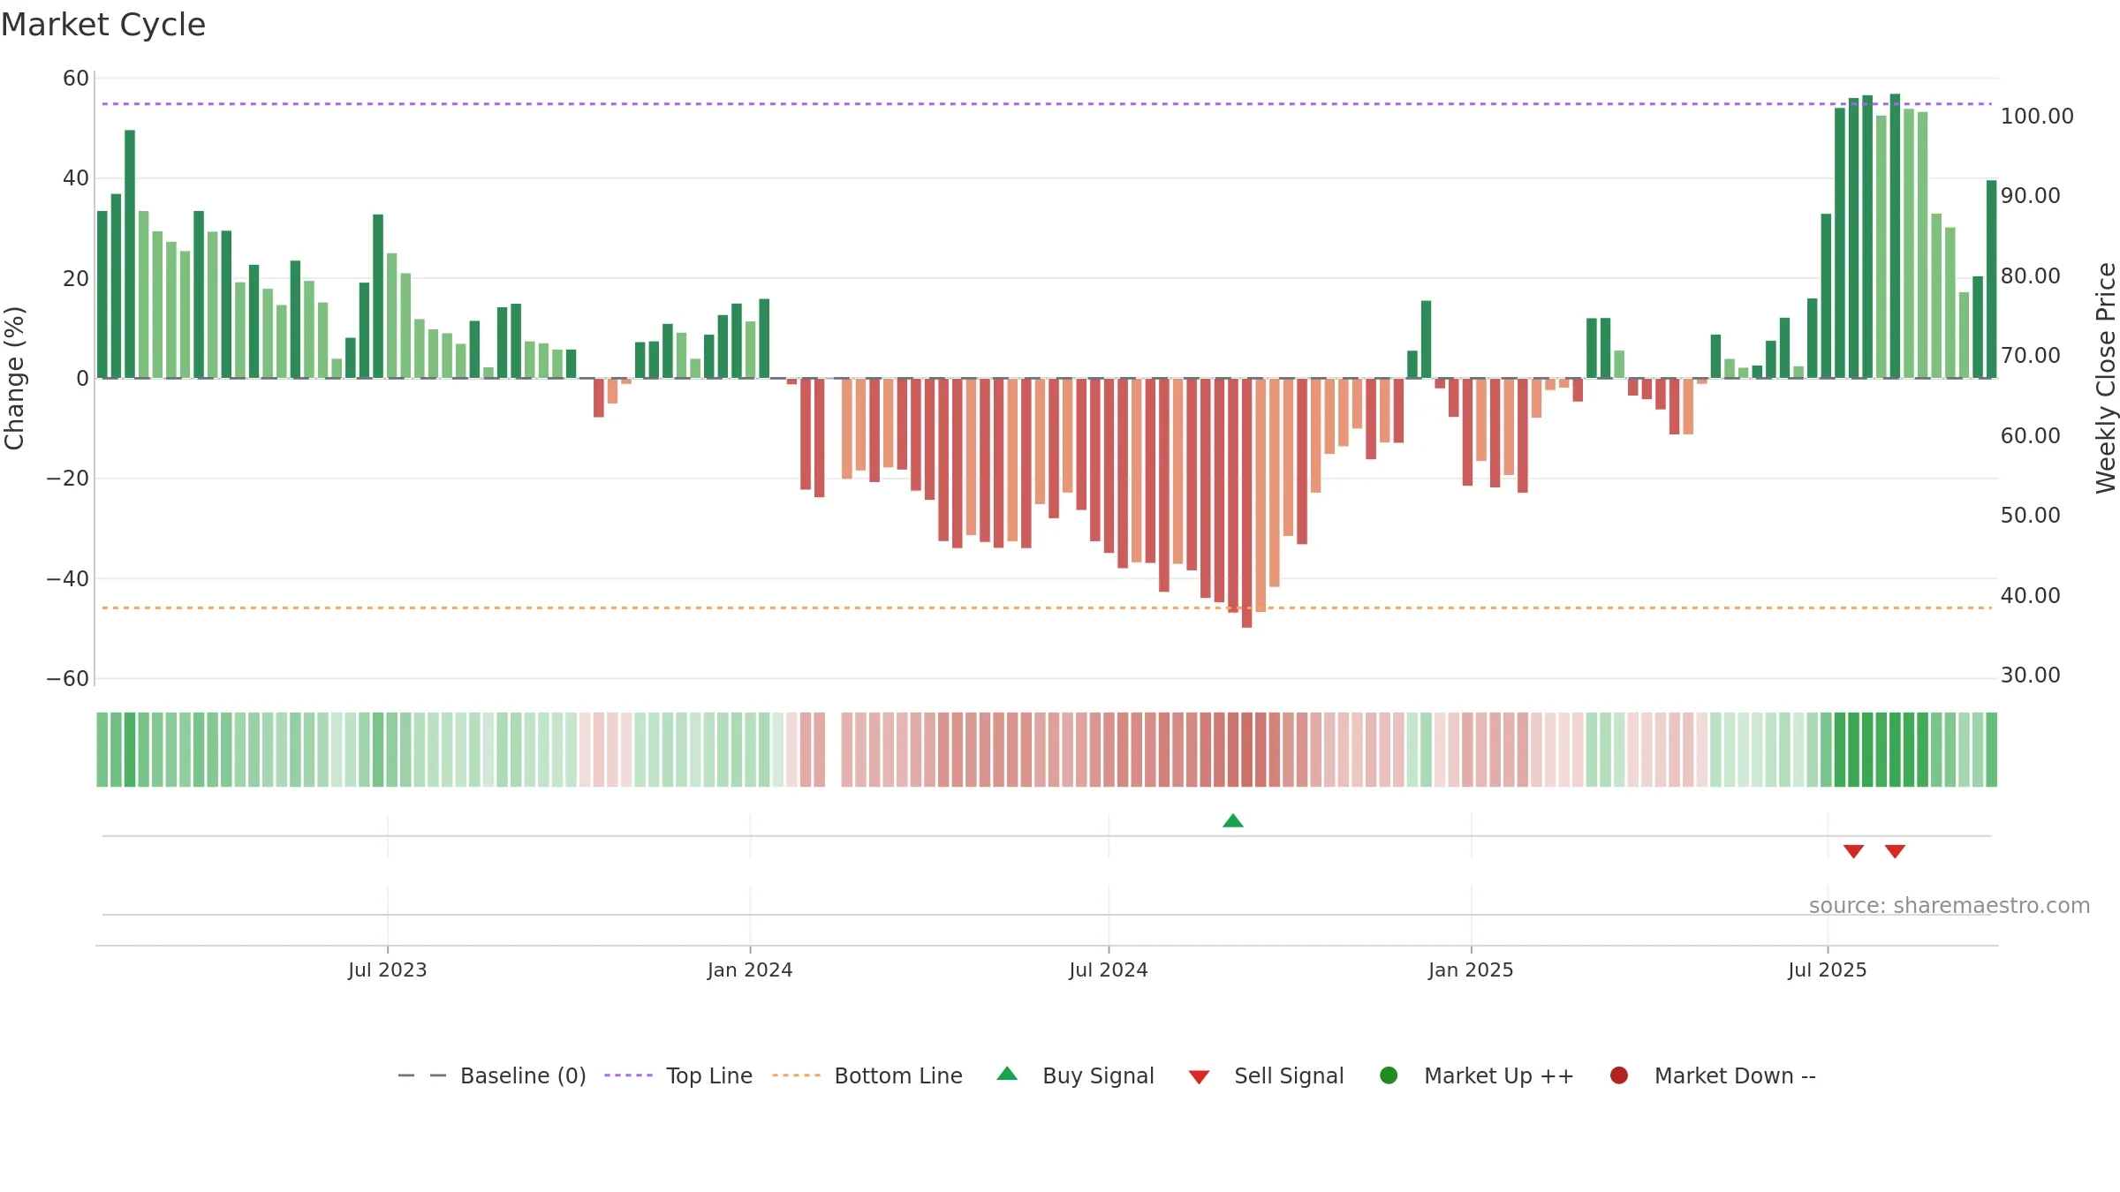Click the orange dotted line sample in the legend
Image resolution: width=2120 pixels, height=1192 pixels.
796,1075
